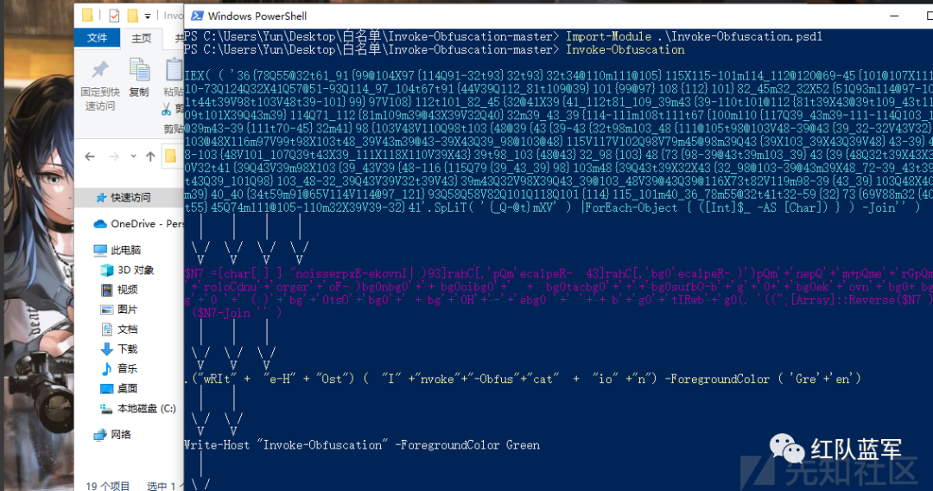The height and width of the screenshot is (491, 933).
Task: Open 音乐 folder in sidebar
Action: click(x=119, y=368)
